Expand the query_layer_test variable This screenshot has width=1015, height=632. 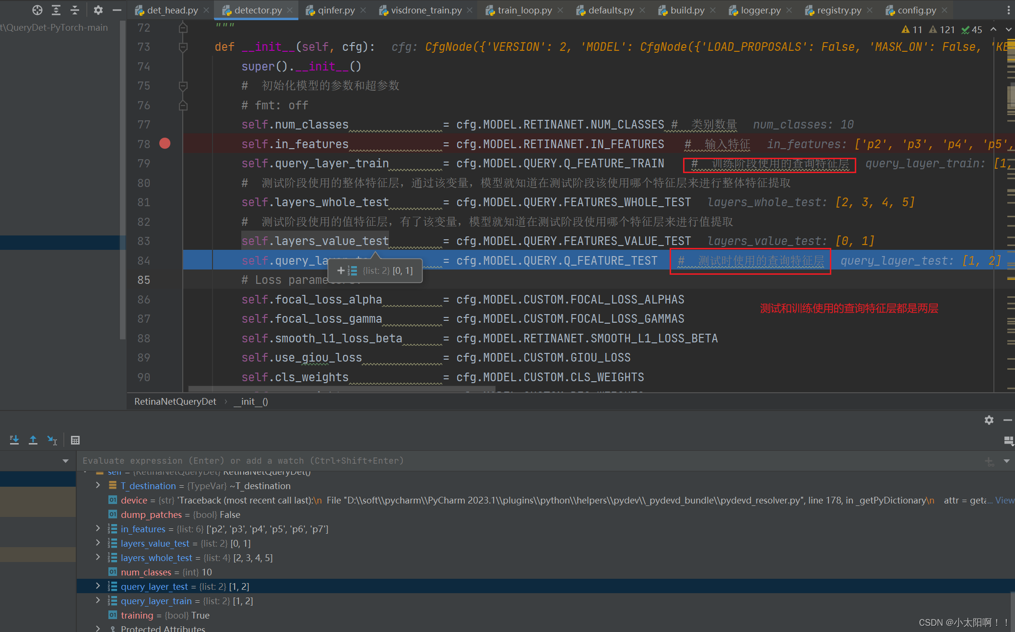point(98,586)
